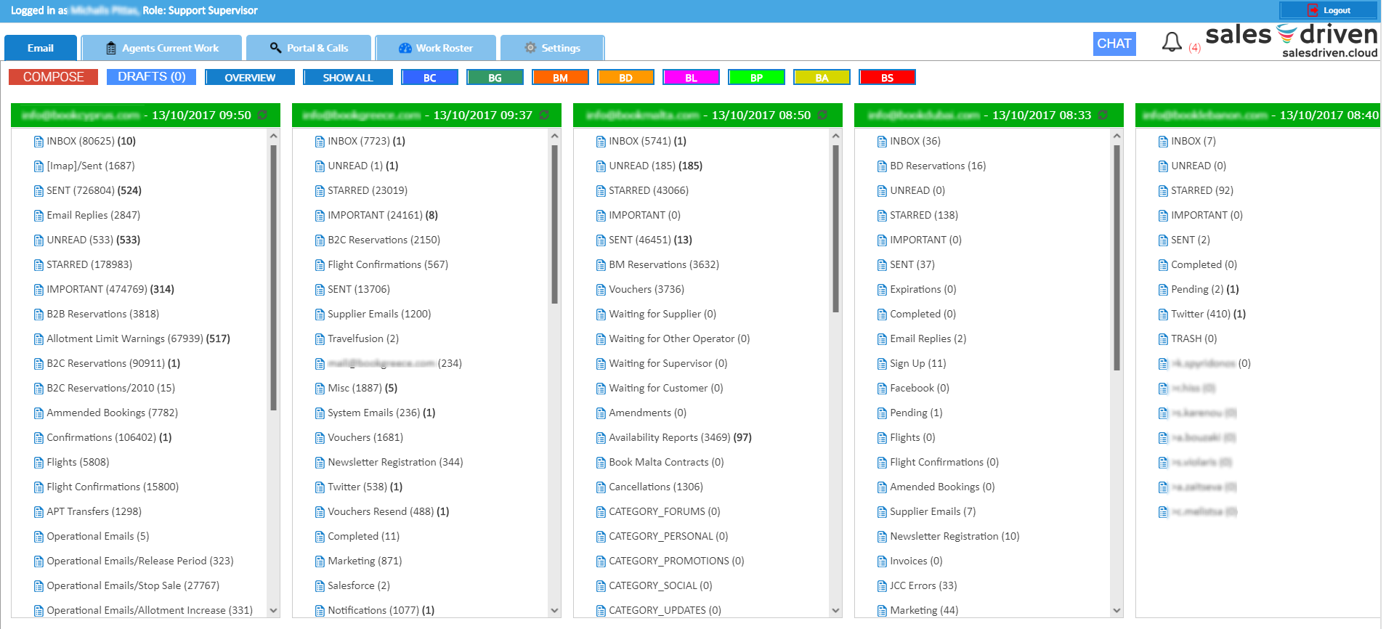
Task: Select the magenta BL filter
Action: pos(691,77)
